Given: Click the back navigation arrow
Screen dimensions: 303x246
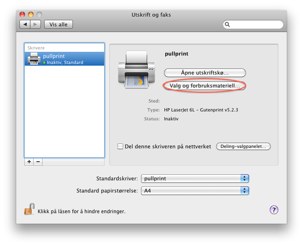Looking at the screenshot, I should click(25, 25).
